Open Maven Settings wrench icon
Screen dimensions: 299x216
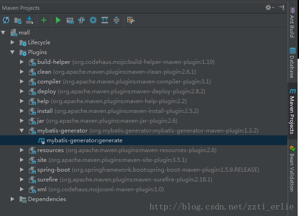131,20
